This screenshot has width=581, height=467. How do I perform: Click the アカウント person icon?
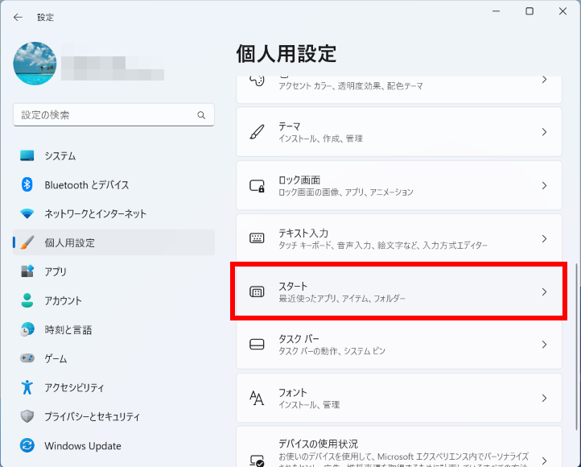coord(27,300)
